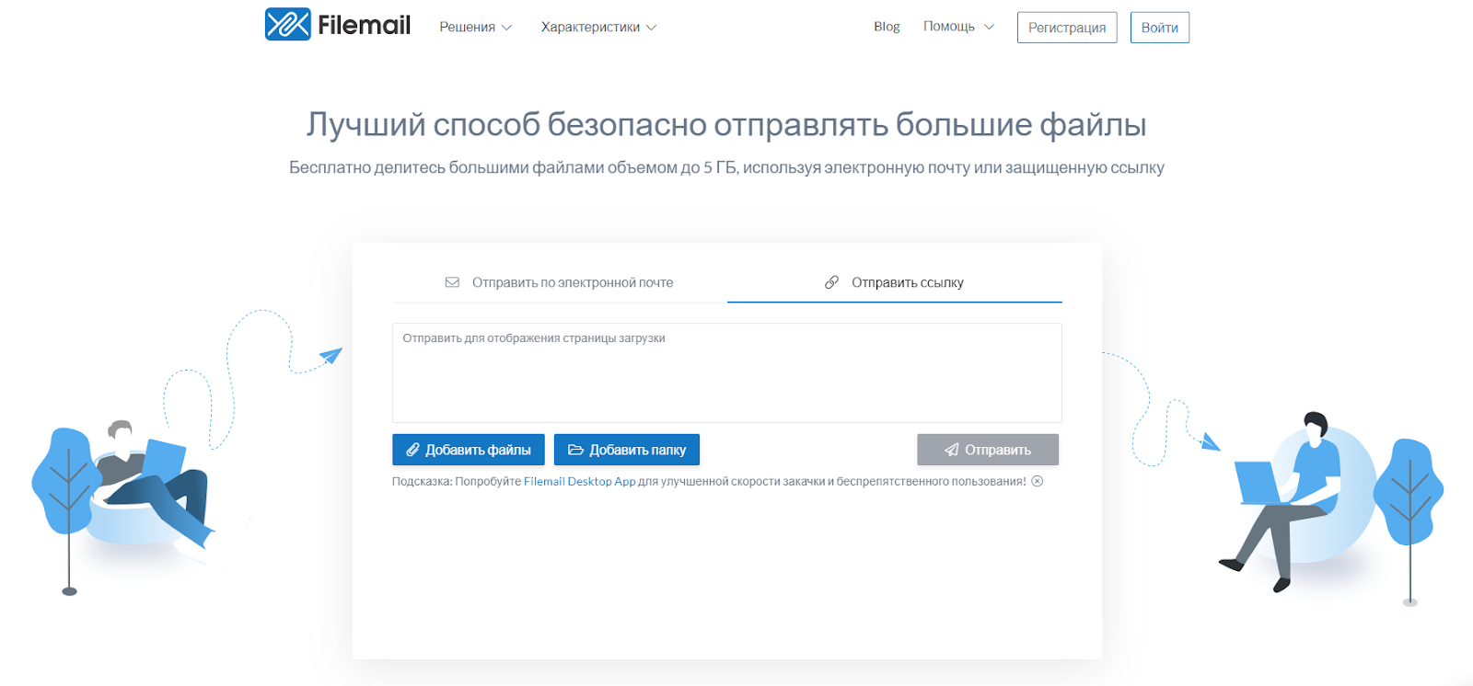Screen dimensions: 1473x686
Task: Expand the Помощь dropdown arrow
Action: (989, 27)
